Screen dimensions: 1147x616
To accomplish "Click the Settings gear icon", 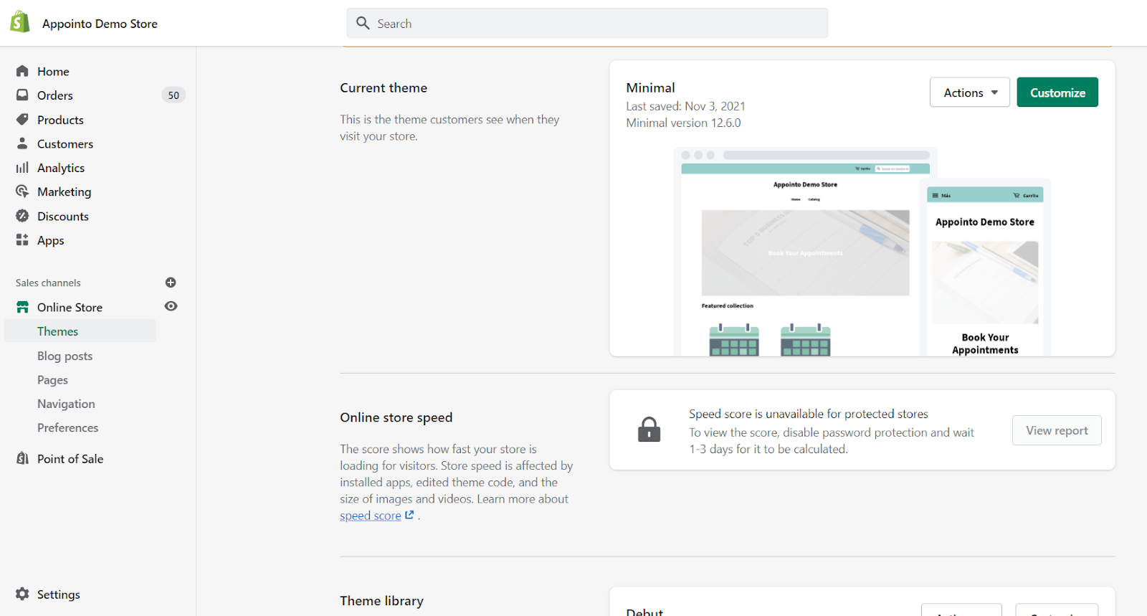I will [22, 594].
